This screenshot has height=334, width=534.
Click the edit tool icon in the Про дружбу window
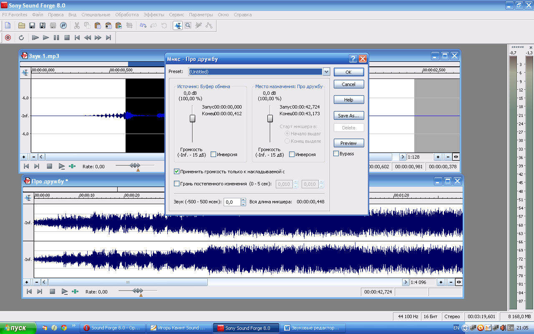tap(28, 198)
